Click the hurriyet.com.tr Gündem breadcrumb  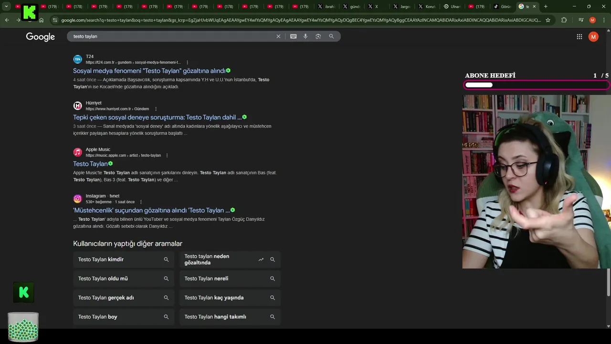(x=117, y=109)
